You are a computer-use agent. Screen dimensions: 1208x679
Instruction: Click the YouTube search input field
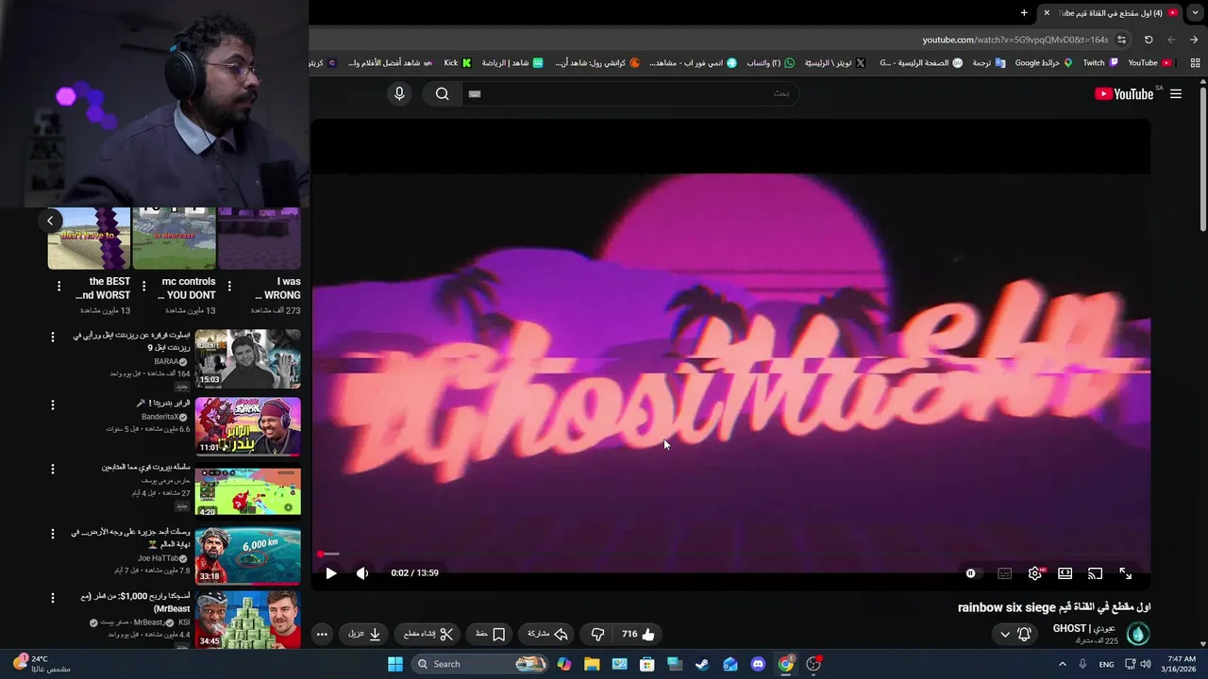pyautogui.click(x=630, y=93)
